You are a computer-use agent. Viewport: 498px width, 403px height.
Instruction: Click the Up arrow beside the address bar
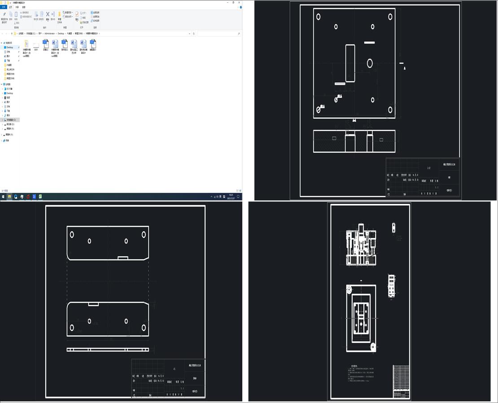(12, 33)
